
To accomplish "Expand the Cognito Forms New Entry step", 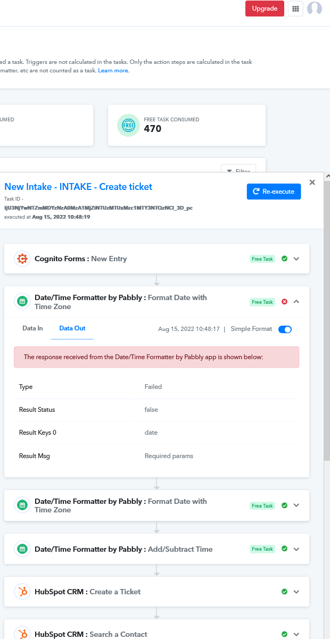I will point(296,259).
